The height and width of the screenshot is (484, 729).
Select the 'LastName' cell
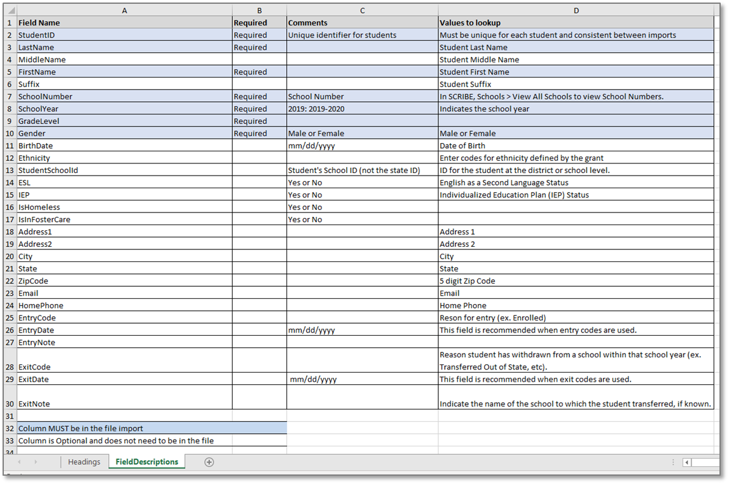point(125,47)
